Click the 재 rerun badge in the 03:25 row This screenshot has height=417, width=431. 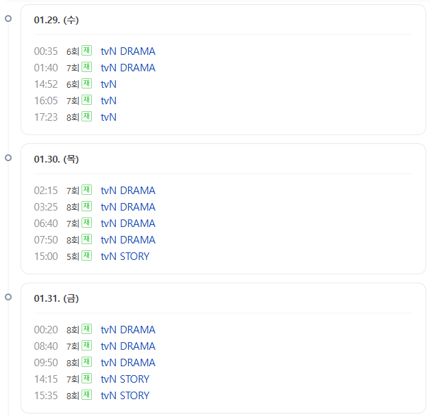coord(86,206)
